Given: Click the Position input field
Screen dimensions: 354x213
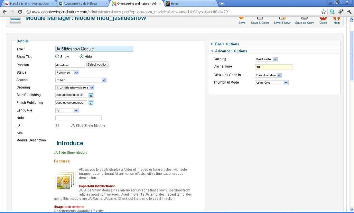Looking at the screenshot, I should coord(70,65).
